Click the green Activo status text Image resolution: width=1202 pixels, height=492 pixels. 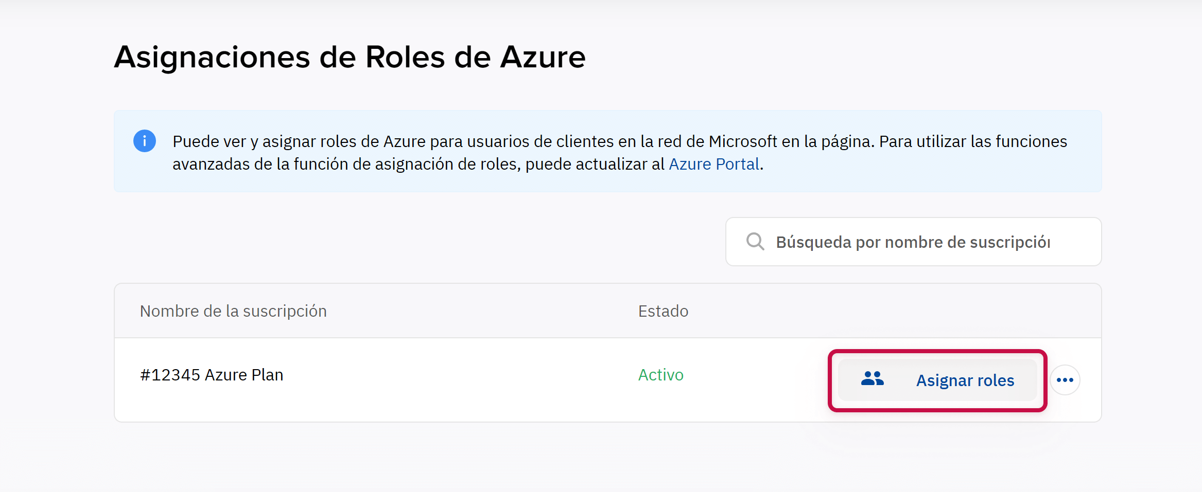click(x=660, y=375)
